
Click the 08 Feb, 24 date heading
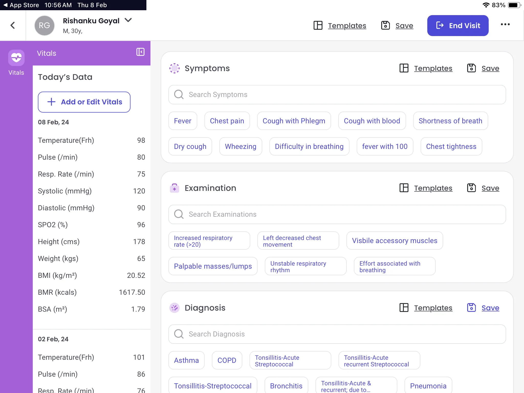click(53, 122)
